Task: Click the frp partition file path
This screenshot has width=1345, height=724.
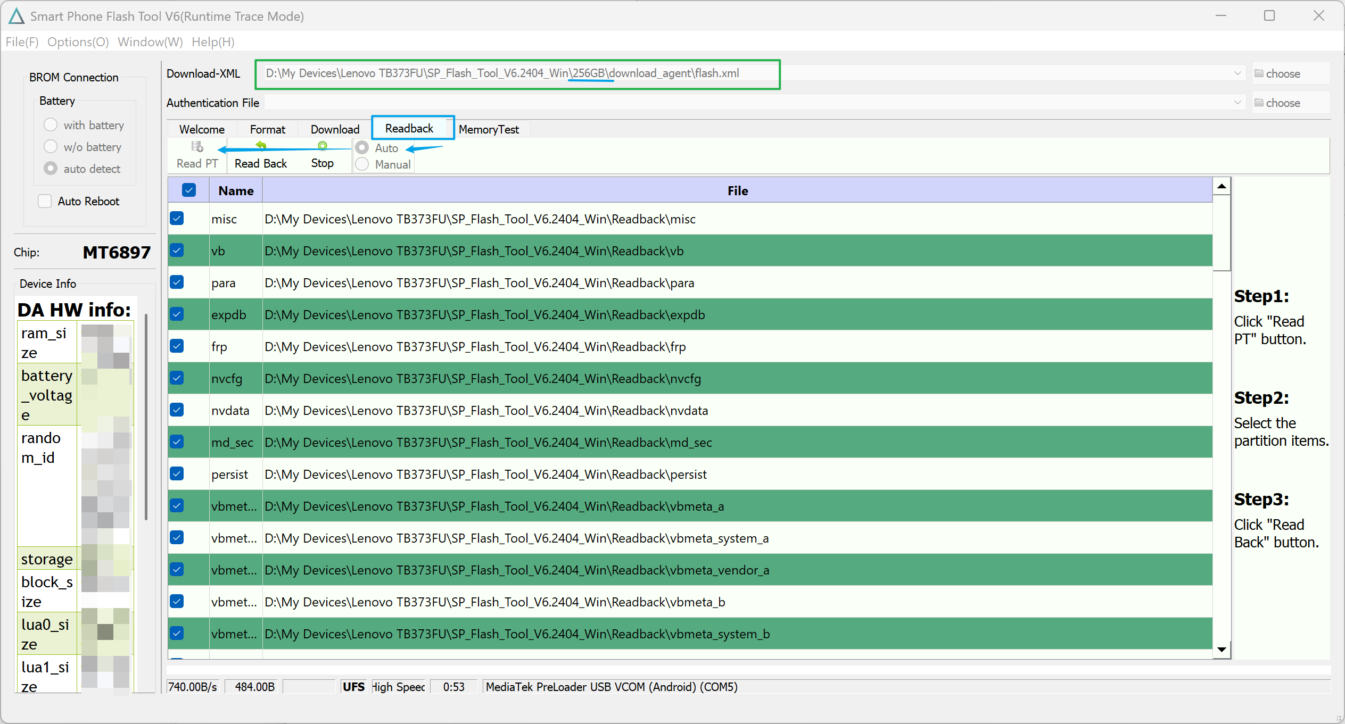Action: tap(475, 347)
